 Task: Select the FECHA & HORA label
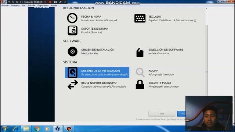click(x=91, y=16)
